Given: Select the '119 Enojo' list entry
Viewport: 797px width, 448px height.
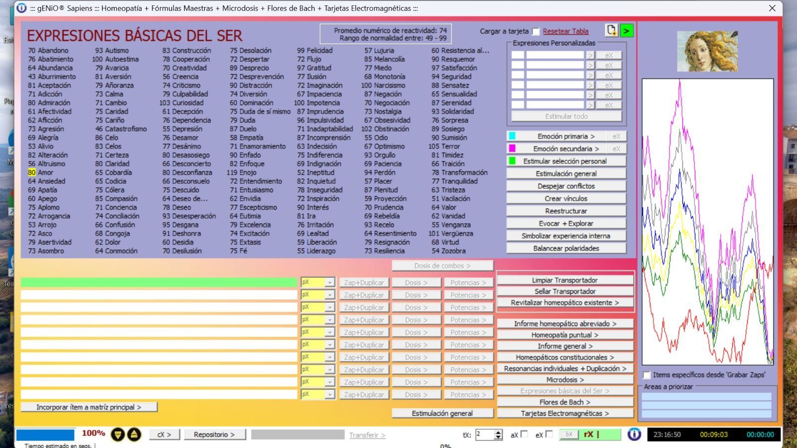Looking at the screenshot, I should [242, 172].
